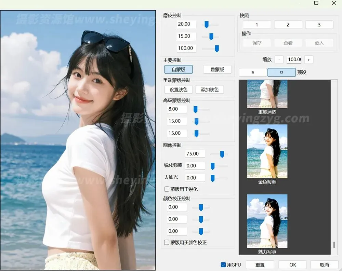Adjust the second 高级蒙版控制 slider
The image size is (342, 271).
click(196, 121)
